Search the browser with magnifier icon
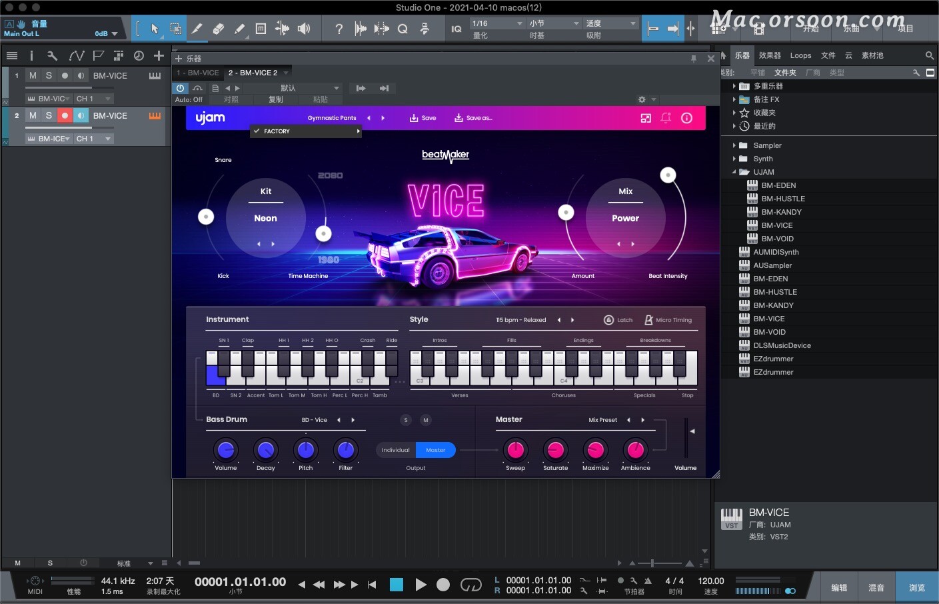 tap(930, 56)
